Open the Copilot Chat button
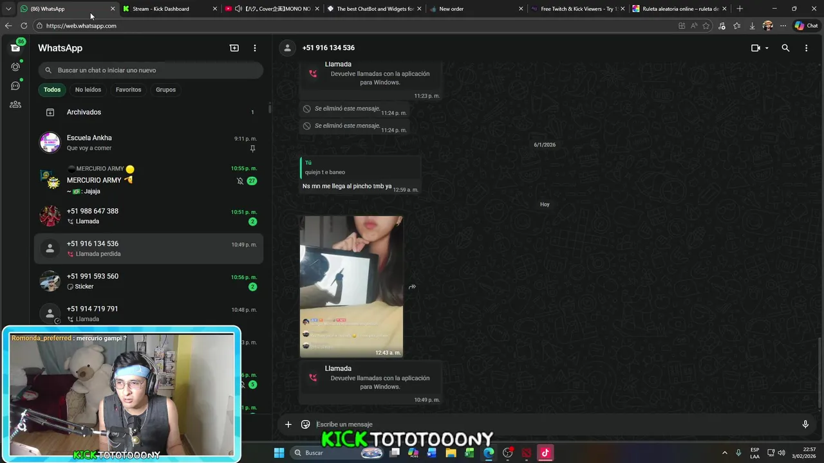This screenshot has width=824, height=463. tap(807, 26)
